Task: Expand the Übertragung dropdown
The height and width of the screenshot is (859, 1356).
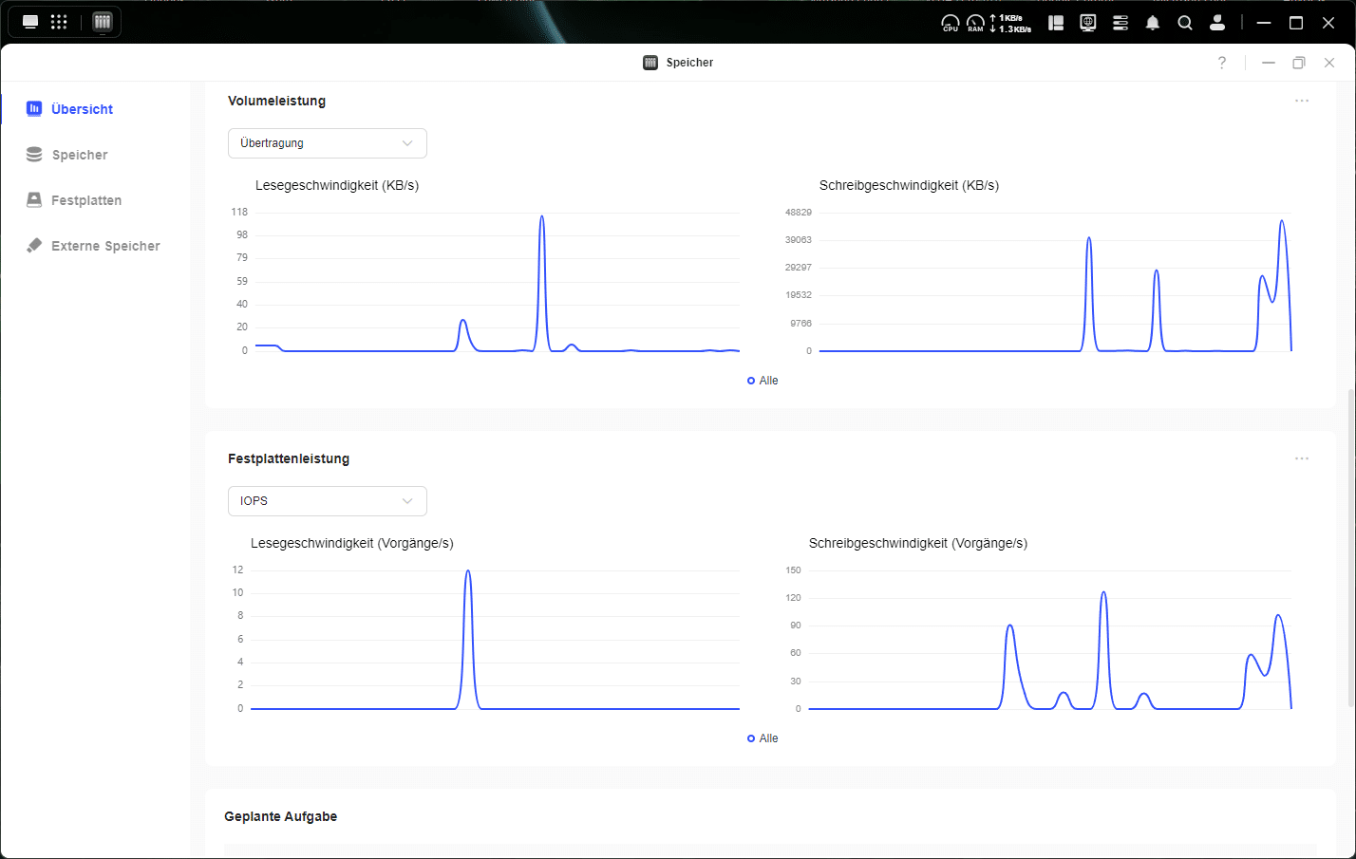Action: [328, 143]
